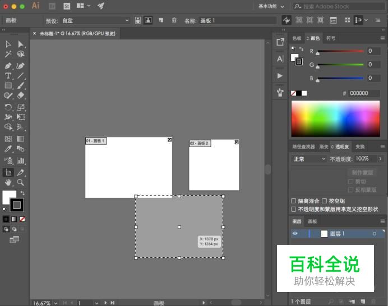Select the Magic Wand tool

8,54
